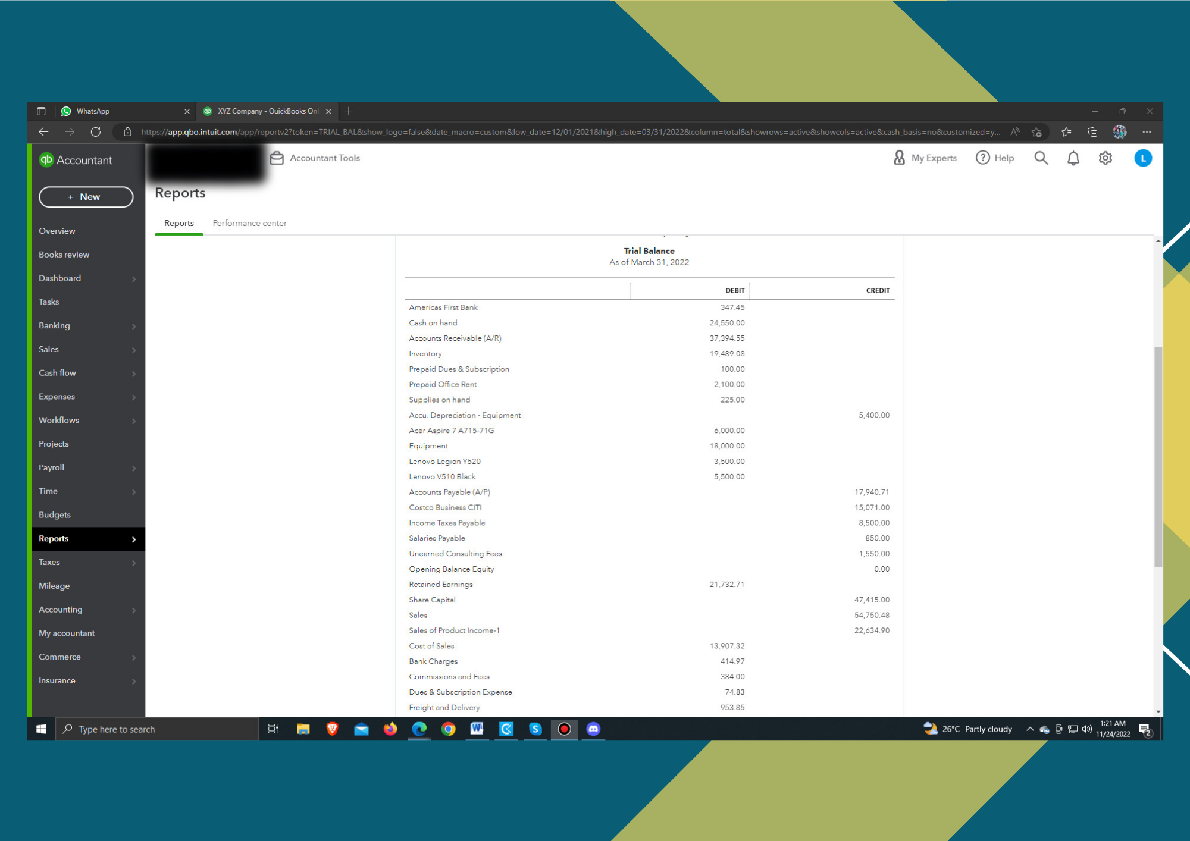Viewport: 1190px width, 841px height.
Task: Open the notifications bell
Action: (1073, 158)
